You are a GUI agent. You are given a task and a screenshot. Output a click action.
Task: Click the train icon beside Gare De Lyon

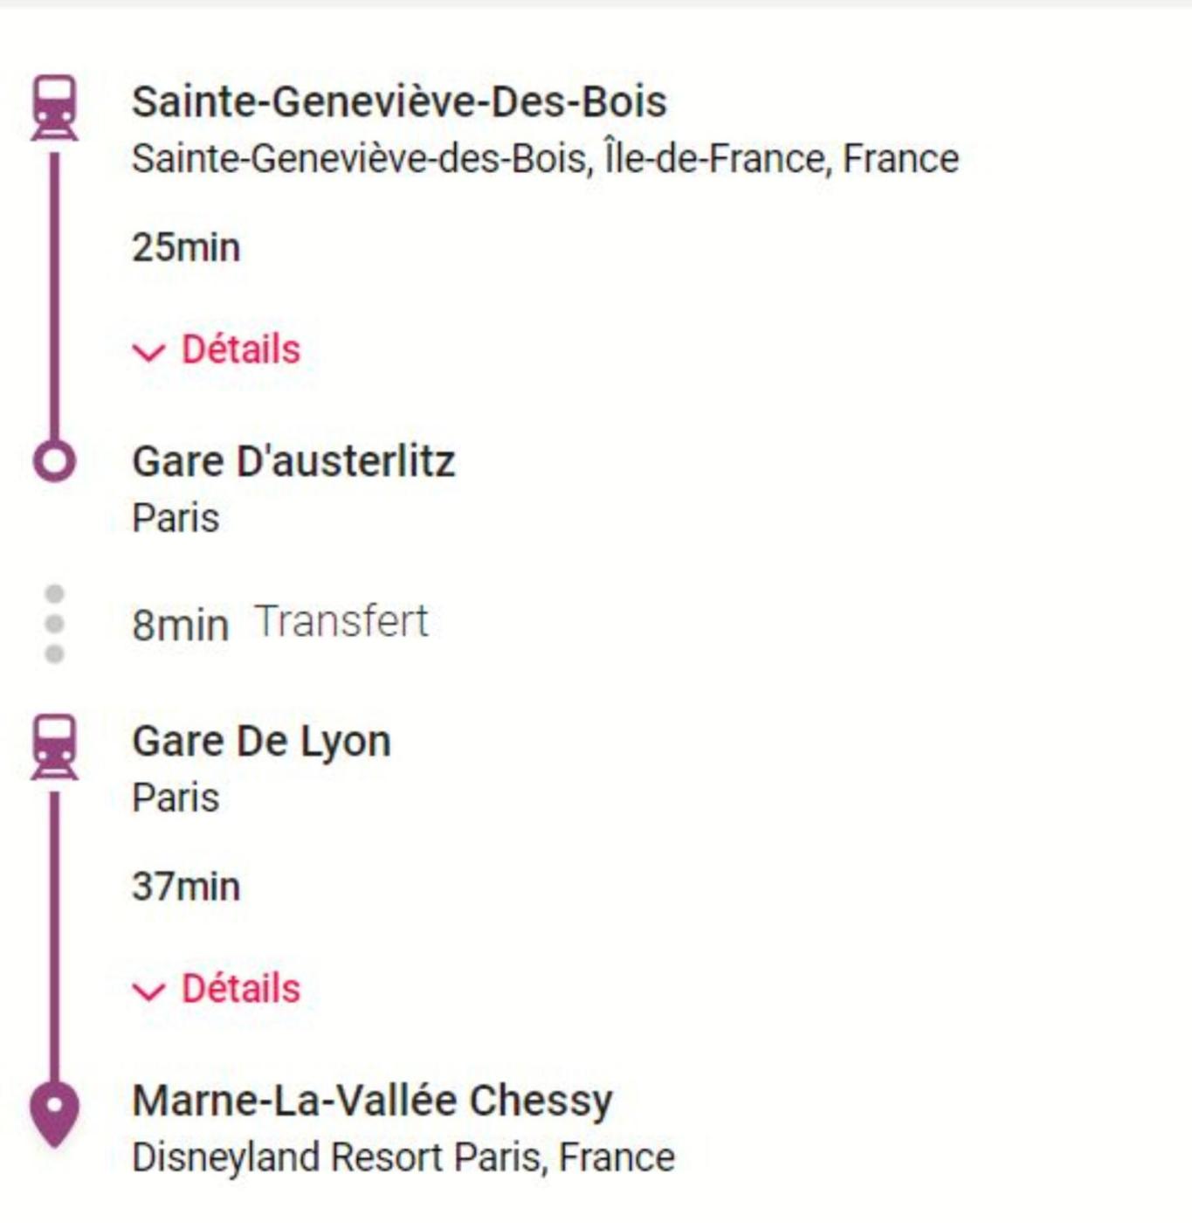click(54, 747)
